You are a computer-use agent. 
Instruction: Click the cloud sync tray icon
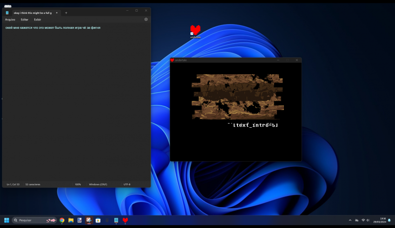coord(357,220)
